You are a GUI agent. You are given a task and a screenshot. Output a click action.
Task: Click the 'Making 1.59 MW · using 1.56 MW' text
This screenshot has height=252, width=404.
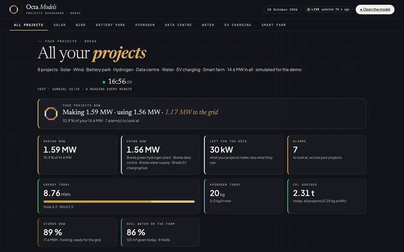point(111,112)
